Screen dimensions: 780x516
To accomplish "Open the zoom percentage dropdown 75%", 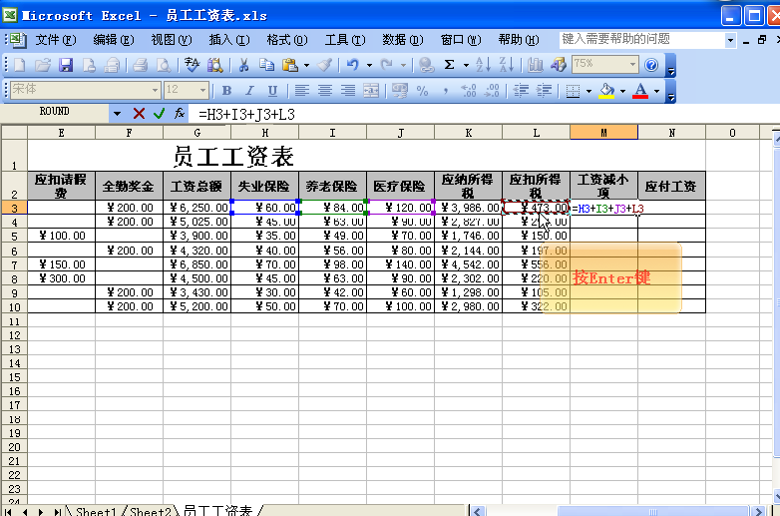I will [x=632, y=64].
